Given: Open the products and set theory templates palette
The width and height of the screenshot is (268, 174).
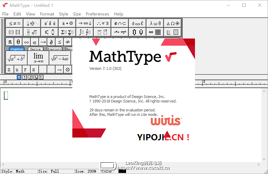Looking at the screenshot, I should pos(137,32).
